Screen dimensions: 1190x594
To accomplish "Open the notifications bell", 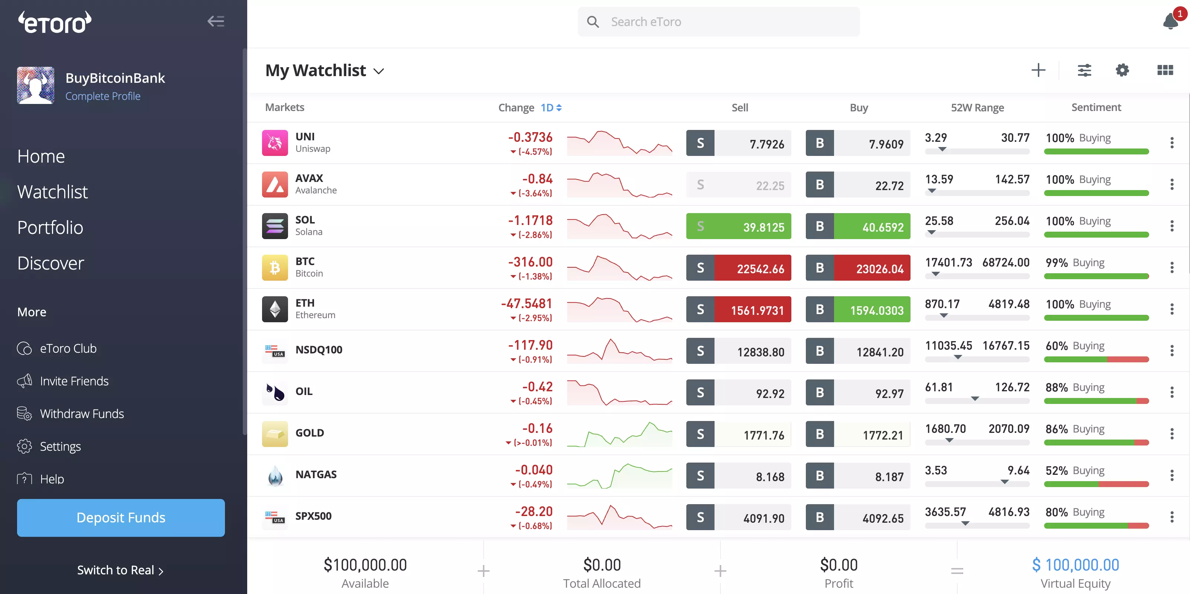I will pyautogui.click(x=1171, y=21).
